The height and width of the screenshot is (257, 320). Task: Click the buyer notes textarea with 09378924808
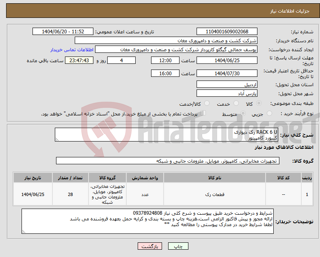pos(147,221)
